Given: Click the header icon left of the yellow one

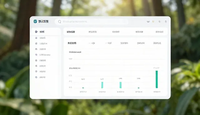Looking at the screenshot, I should (x=148, y=22).
